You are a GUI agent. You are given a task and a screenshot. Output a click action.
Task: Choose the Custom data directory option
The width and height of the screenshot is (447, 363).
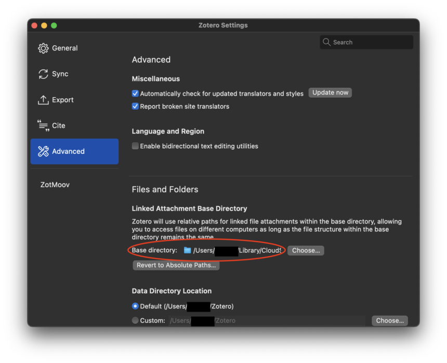[x=135, y=320]
